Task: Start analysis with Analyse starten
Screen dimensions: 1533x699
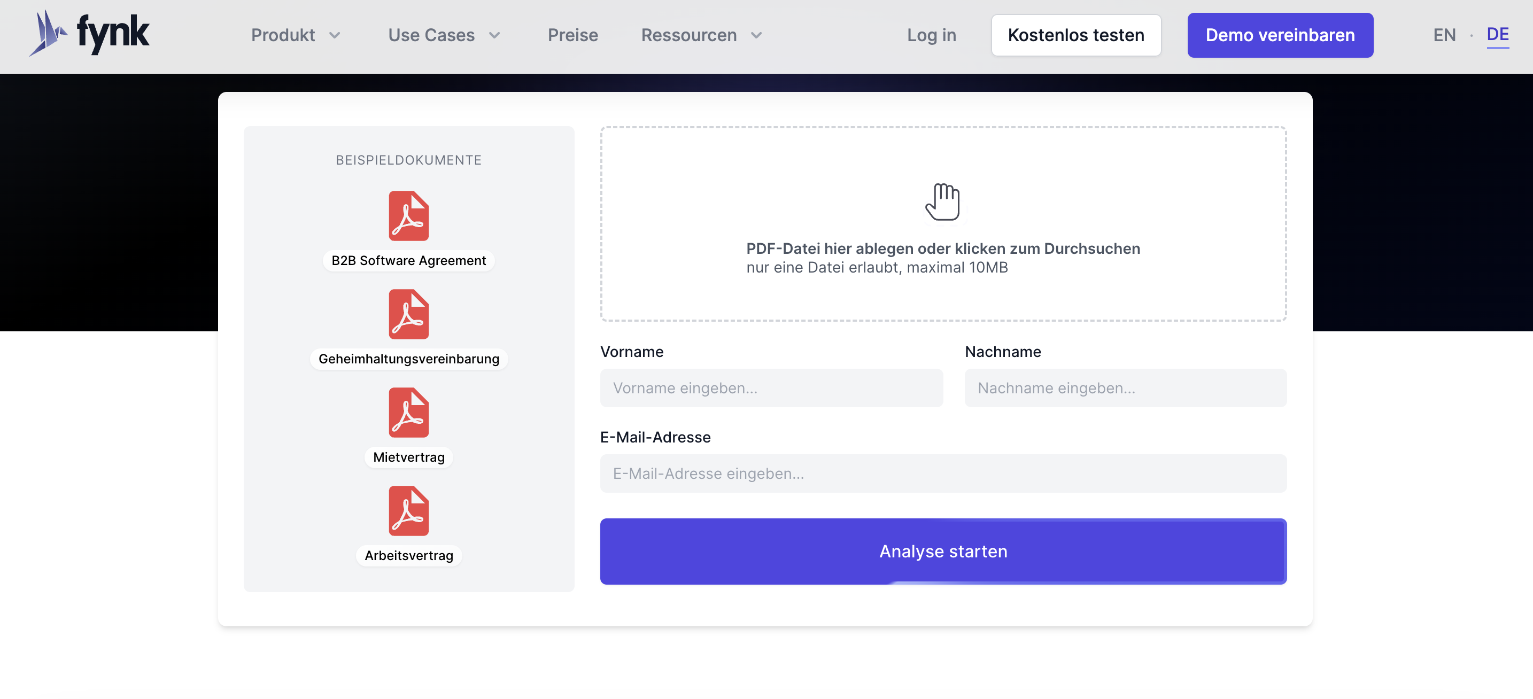Action: coord(943,552)
